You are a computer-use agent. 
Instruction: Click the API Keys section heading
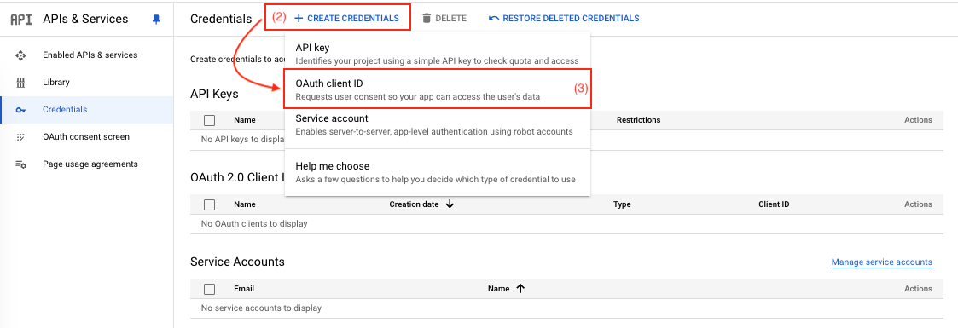pyautogui.click(x=214, y=94)
